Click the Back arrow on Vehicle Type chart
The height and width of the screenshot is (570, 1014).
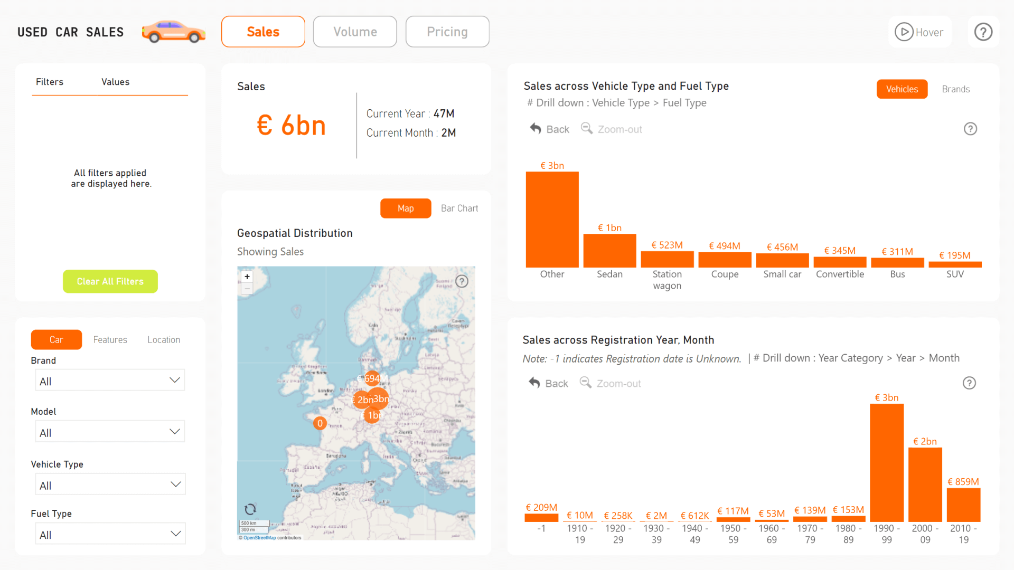tap(535, 129)
